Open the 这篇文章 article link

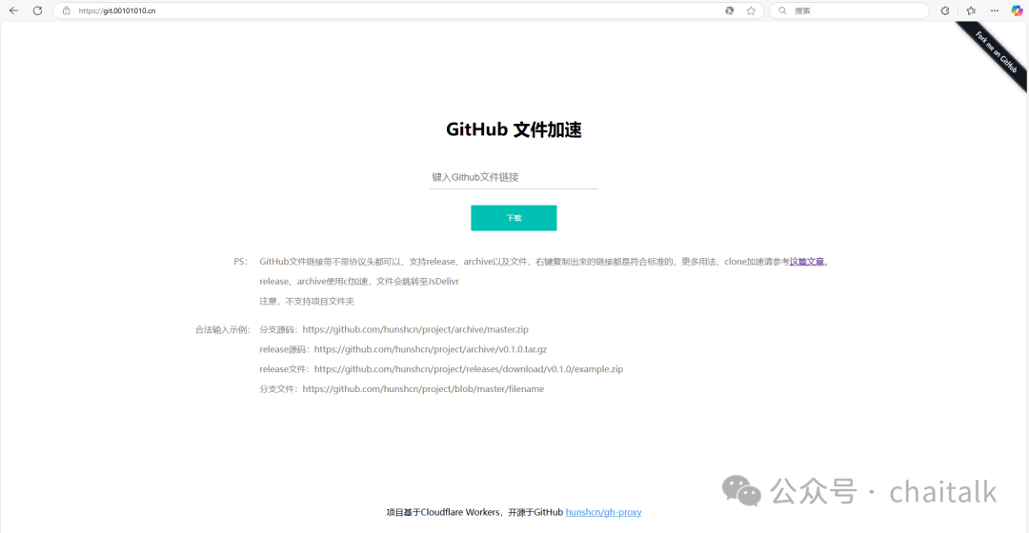click(x=807, y=262)
